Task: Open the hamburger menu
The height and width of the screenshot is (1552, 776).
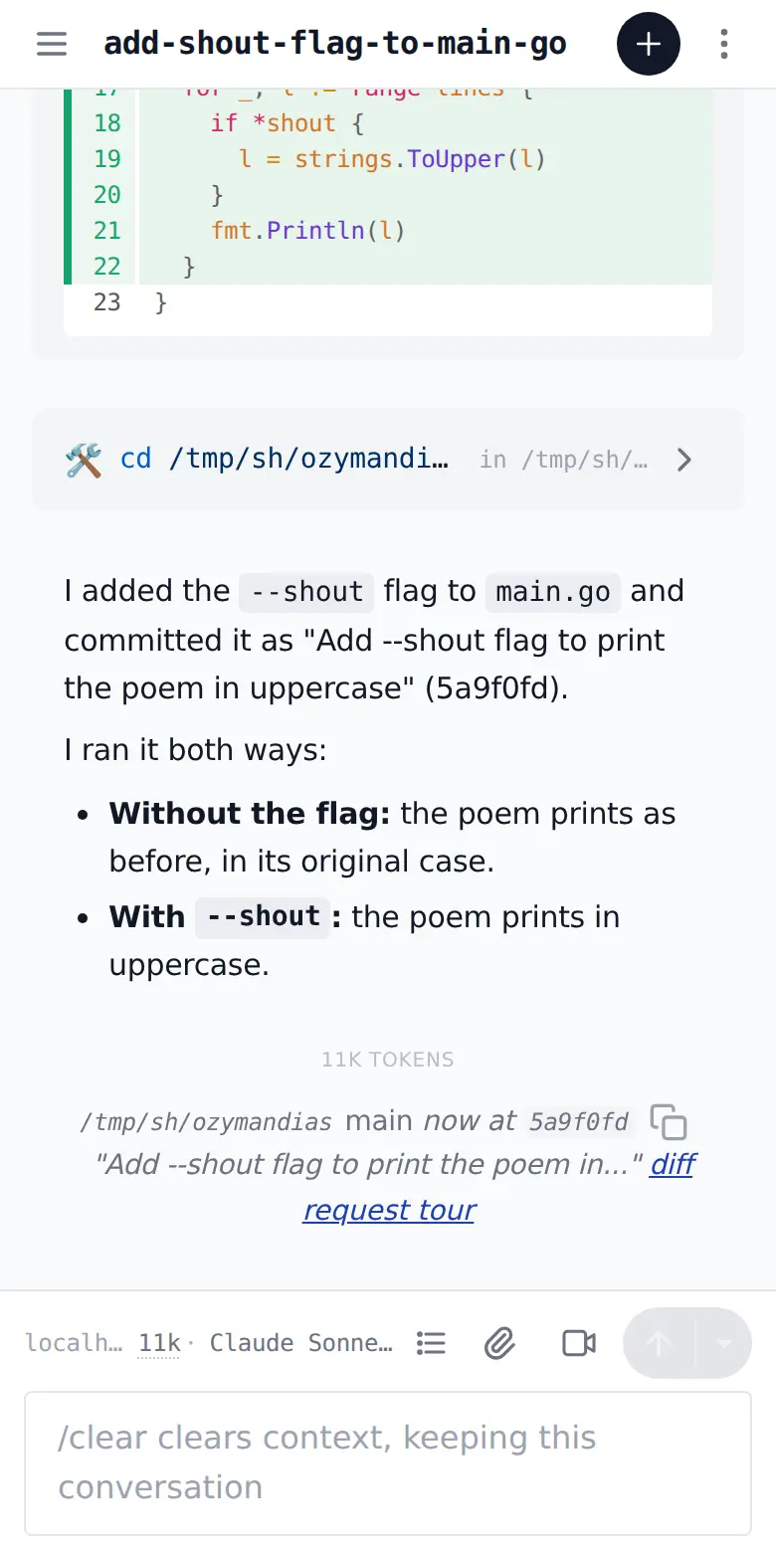Action: point(52,44)
